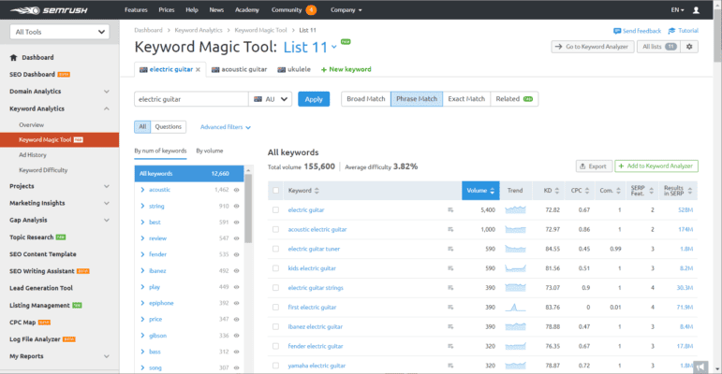Open list settings gear icon
722x374 pixels.
pyautogui.click(x=691, y=47)
